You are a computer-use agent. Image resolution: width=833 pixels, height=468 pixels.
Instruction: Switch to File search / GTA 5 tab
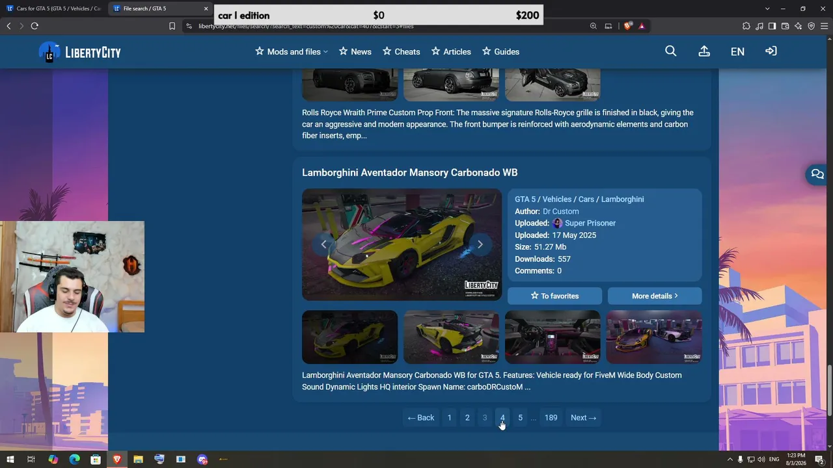pyautogui.click(x=161, y=8)
